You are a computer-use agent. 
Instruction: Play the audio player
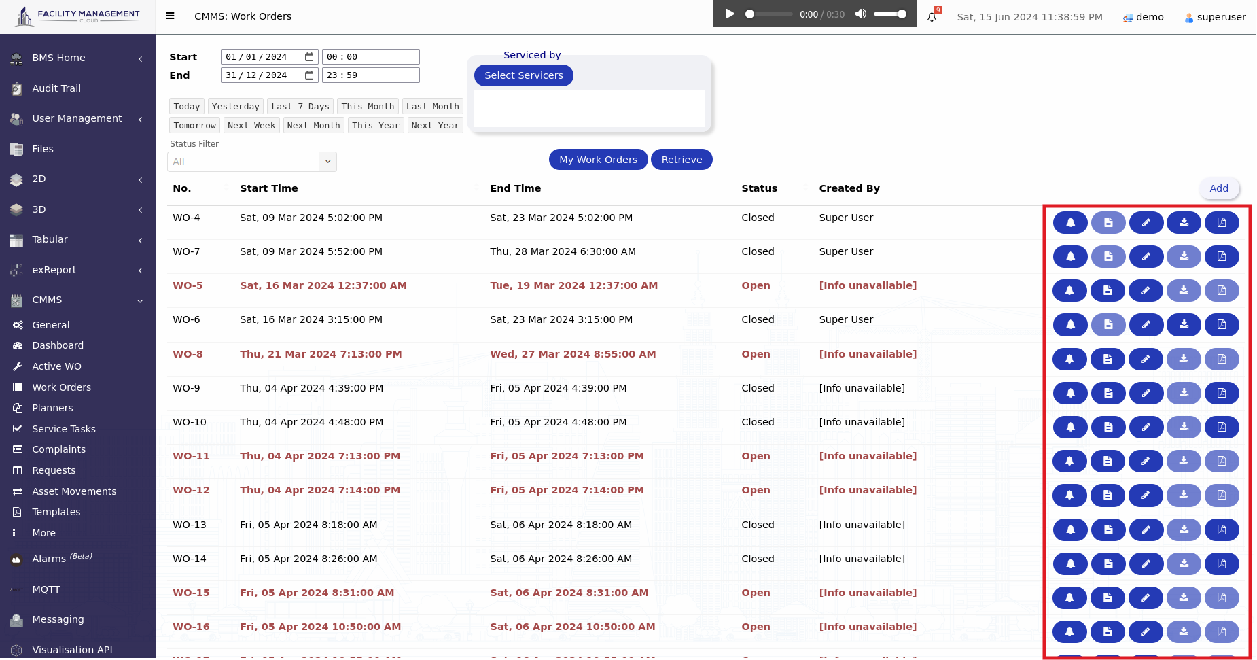pos(729,14)
